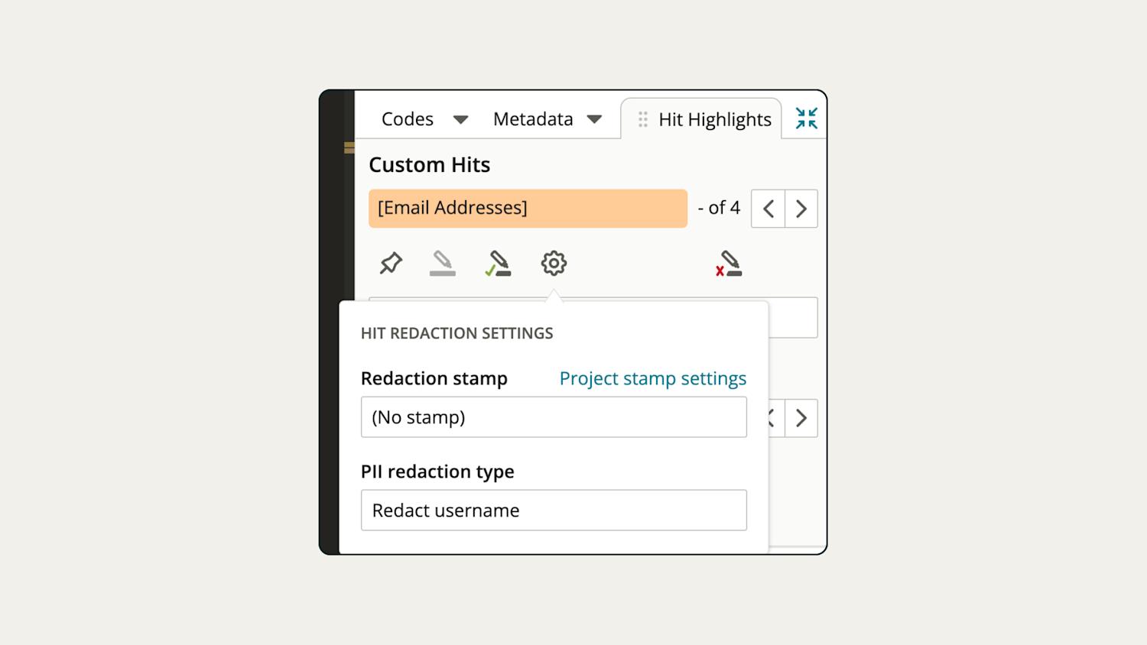Collapse the panel with the teal arrows icon

(x=806, y=118)
